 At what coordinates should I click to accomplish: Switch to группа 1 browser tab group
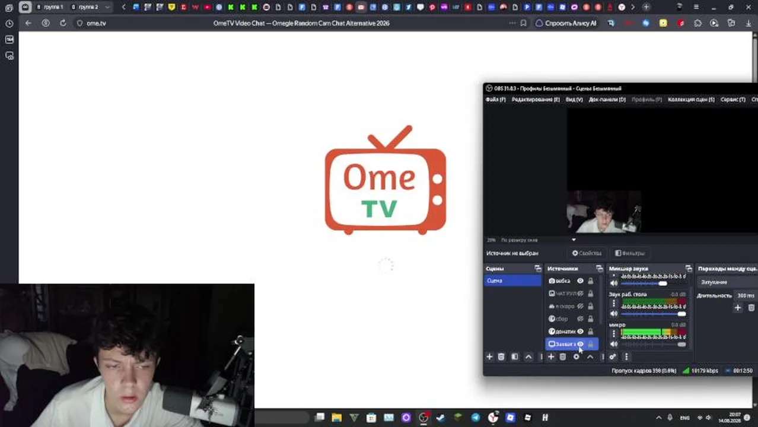(50, 7)
